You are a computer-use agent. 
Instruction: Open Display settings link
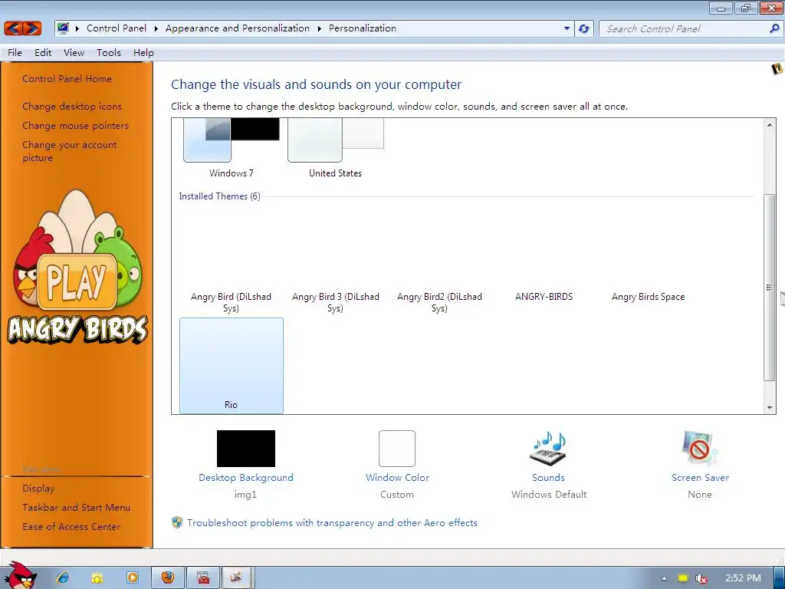pyautogui.click(x=38, y=489)
